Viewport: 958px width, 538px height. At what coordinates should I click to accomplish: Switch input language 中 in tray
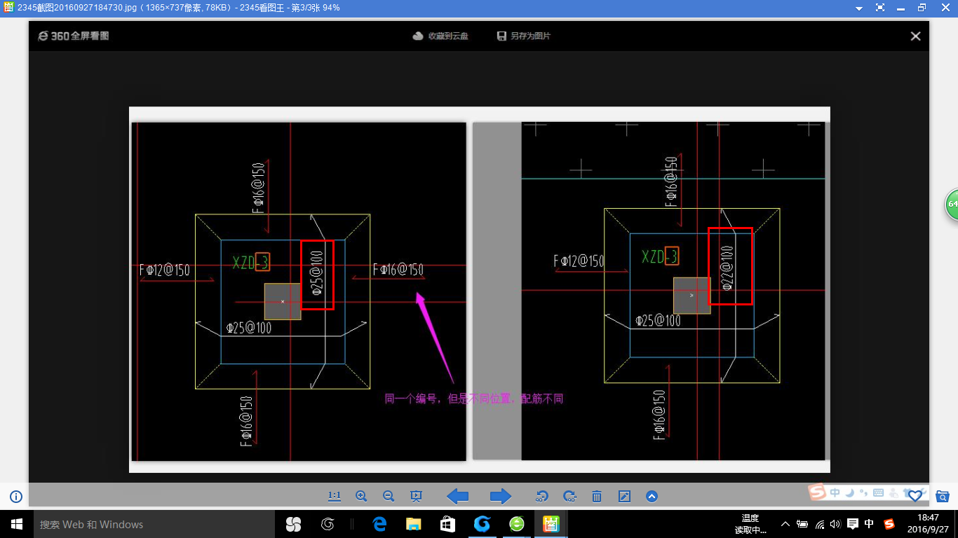(x=870, y=524)
